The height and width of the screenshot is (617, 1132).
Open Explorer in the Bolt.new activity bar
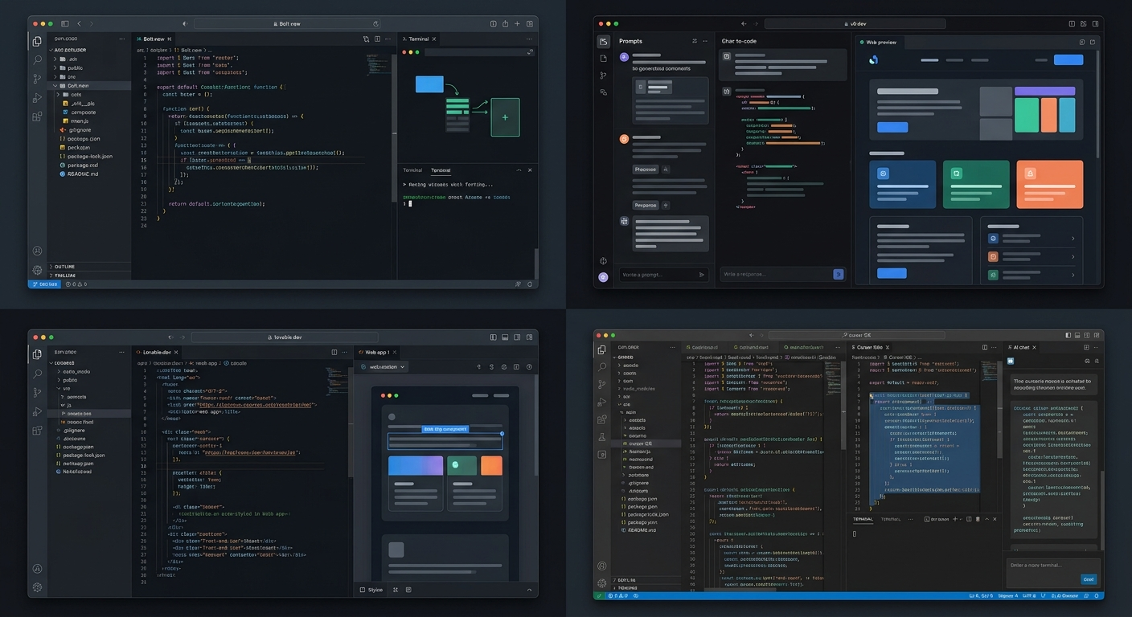coord(37,42)
